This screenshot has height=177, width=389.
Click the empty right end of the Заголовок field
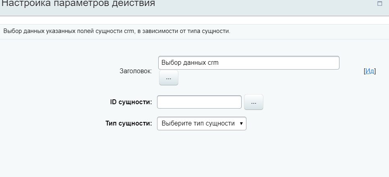click(314, 63)
